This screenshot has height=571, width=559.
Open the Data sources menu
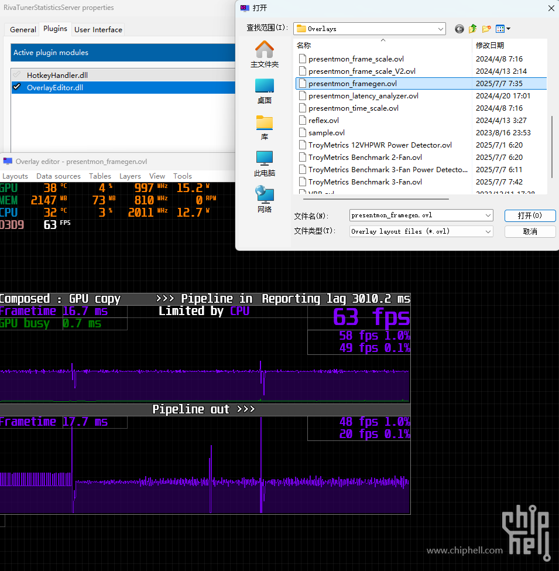point(59,176)
